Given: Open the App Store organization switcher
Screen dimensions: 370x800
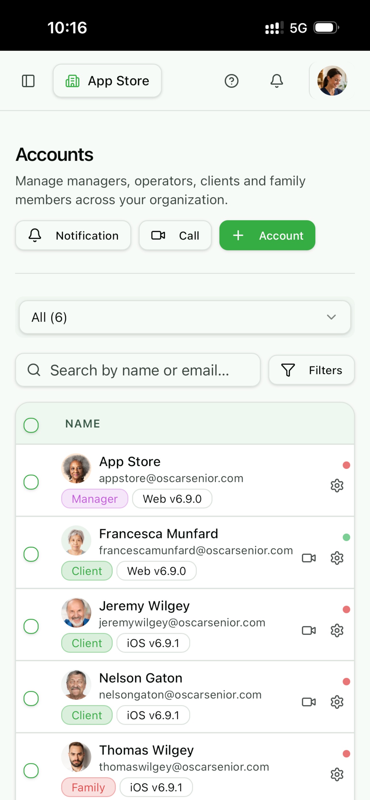Looking at the screenshot, I should [107, 81].
